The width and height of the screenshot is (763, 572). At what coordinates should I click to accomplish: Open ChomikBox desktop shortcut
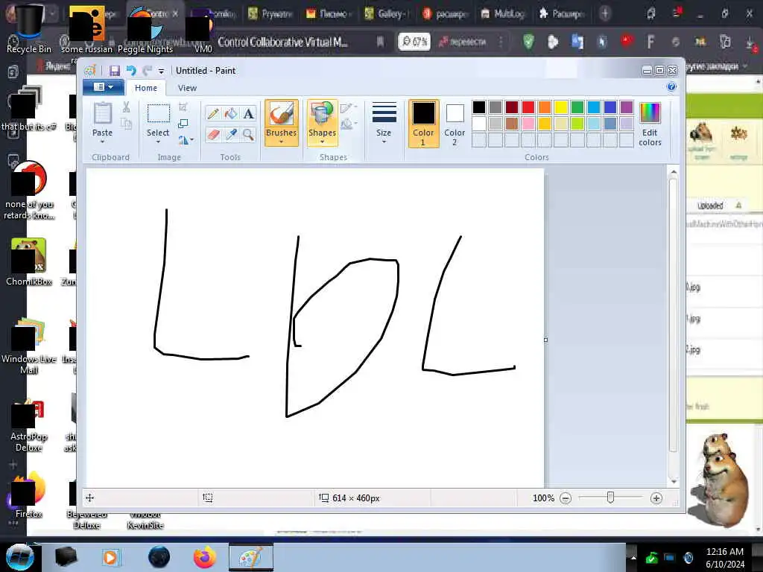click(29, 261)
